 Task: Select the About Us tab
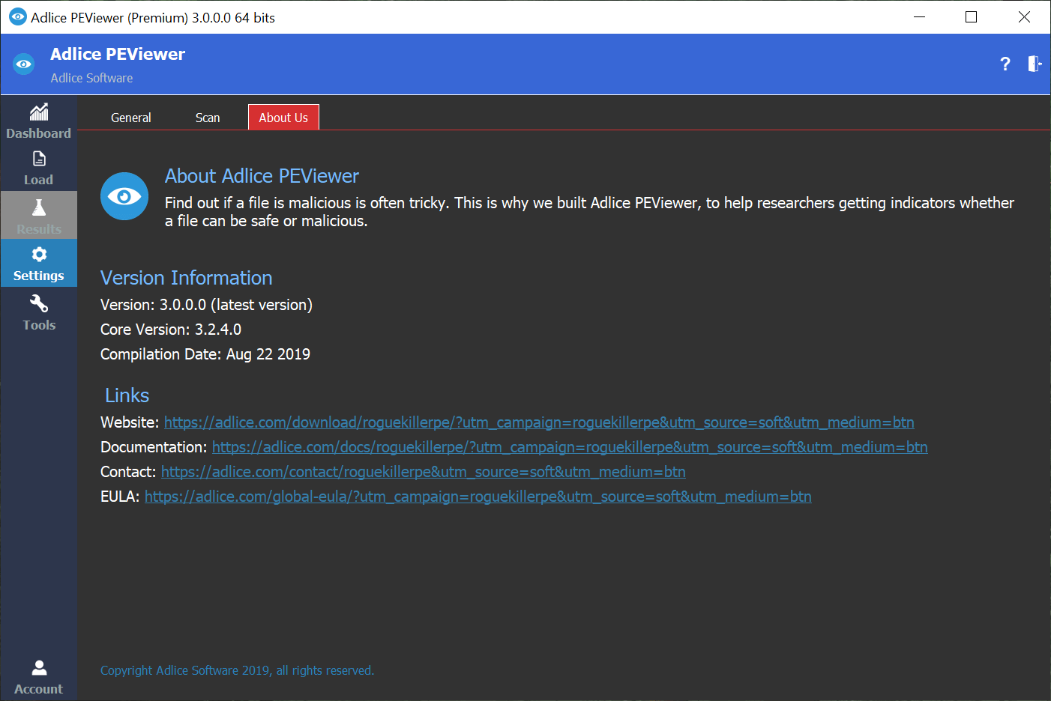[283, 118]
